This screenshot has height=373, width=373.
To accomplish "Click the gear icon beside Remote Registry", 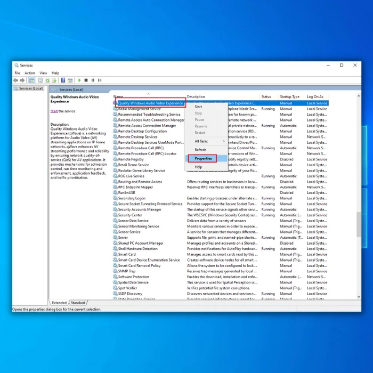I will pos(116,159).
